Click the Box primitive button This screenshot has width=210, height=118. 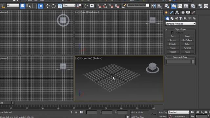[173, 36]
